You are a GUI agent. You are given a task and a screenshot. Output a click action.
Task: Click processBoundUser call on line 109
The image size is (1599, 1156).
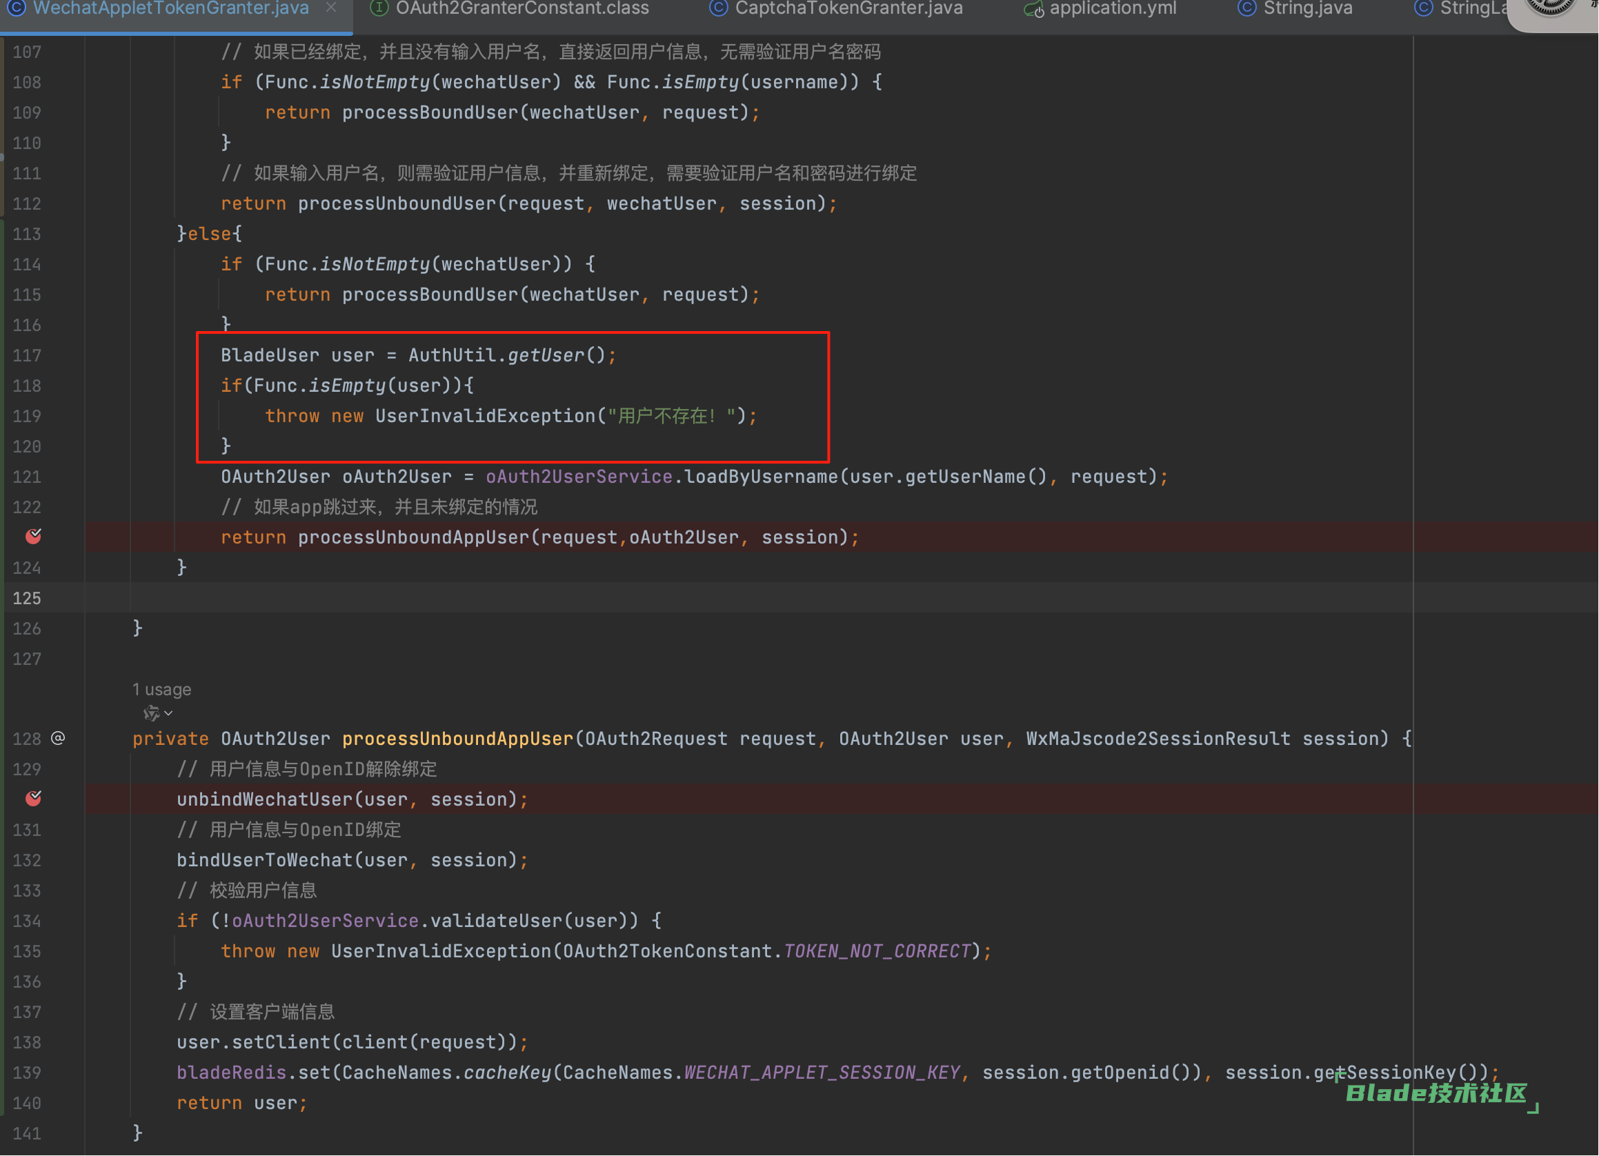[430, 112]
